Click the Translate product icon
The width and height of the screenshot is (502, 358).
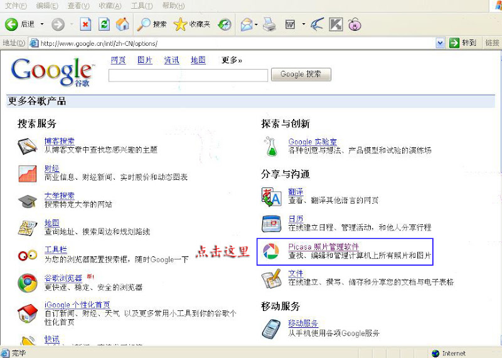(272, 197)
